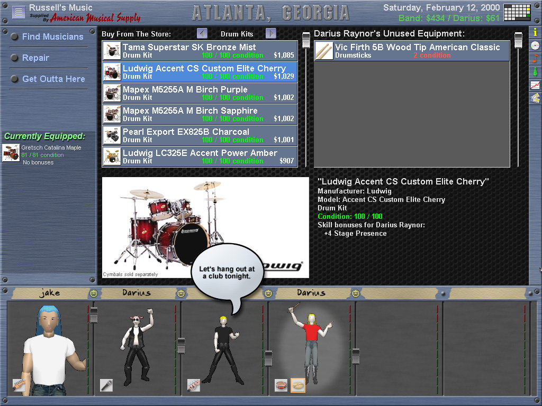Click the Unused Equipment scrollbar handle
This screenshot has width=542, height=406.
click(518, 40)
